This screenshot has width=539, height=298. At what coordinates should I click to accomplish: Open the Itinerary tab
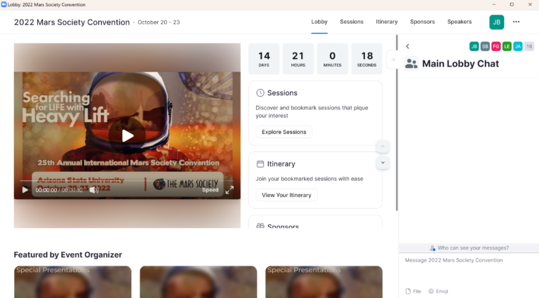(387, 22)
